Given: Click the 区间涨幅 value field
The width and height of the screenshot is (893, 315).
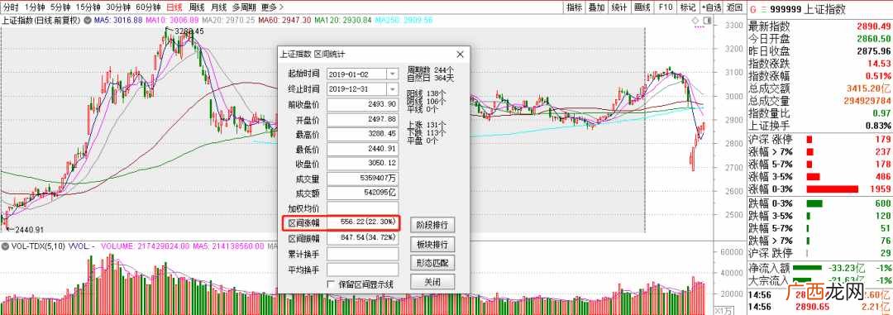Looking at the screenshot, I should click(362, 223).
